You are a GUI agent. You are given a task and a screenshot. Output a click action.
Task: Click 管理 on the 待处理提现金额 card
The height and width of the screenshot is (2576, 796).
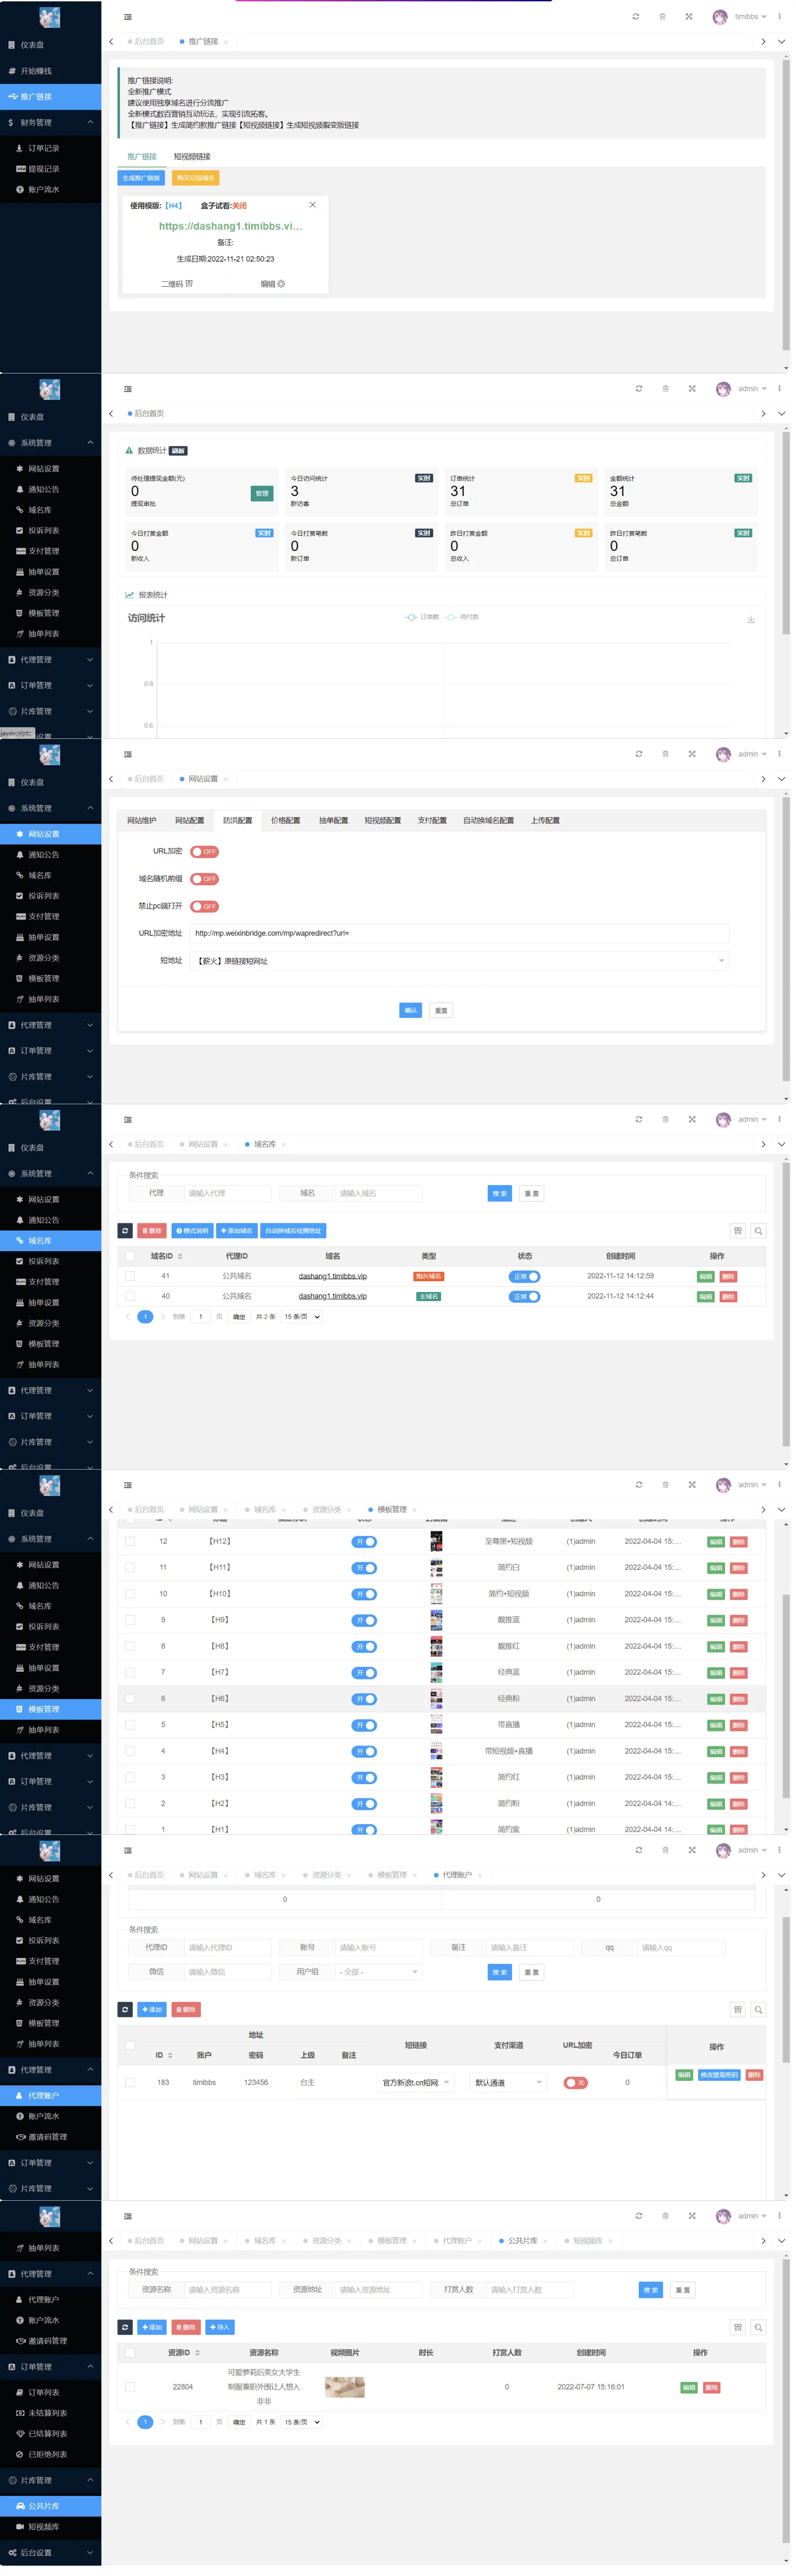pos(261,494)
